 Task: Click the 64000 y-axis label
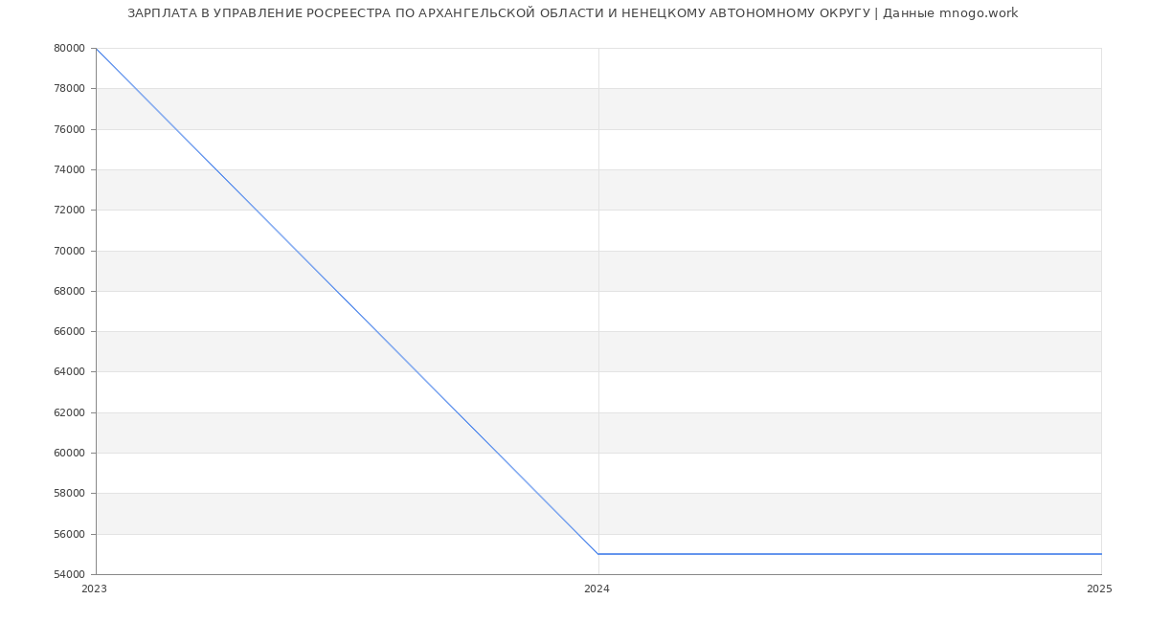(x=70, y=371)
